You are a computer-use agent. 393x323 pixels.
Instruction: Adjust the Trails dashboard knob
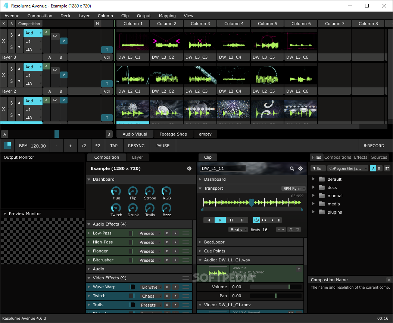click(x=150, y=208)
